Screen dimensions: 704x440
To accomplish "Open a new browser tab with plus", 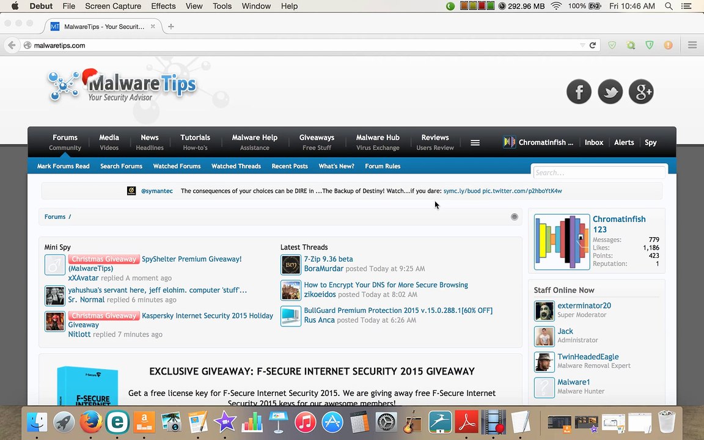I will point(170,26).
